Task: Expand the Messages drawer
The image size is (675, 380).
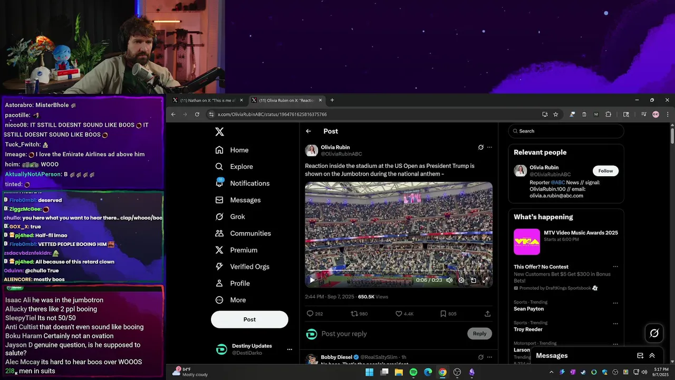Action: click(652, 356)
